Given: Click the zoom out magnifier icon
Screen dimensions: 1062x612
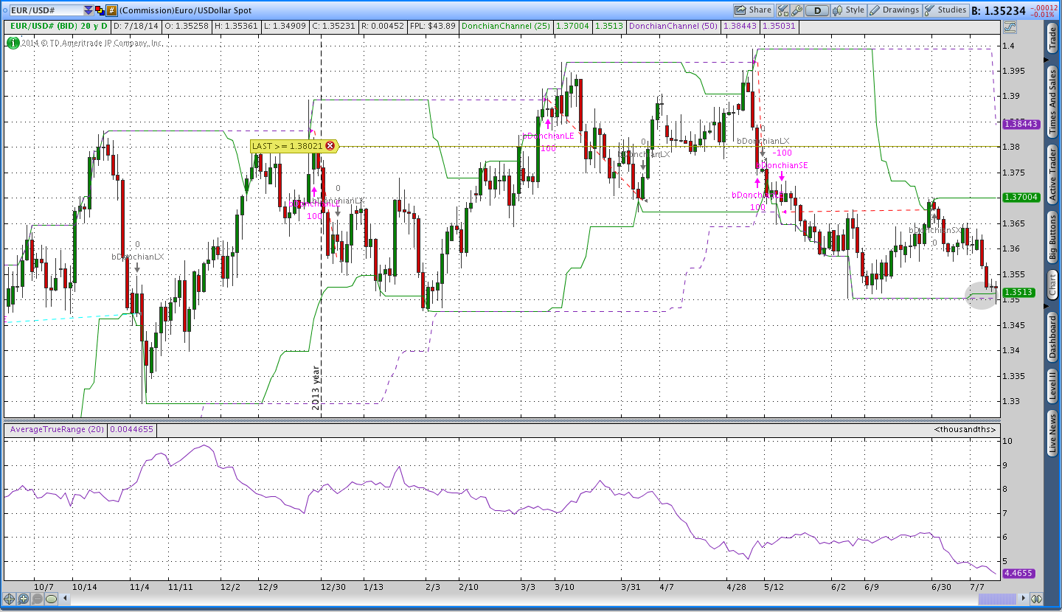Looking at the screenshot, I should (37, 599).
